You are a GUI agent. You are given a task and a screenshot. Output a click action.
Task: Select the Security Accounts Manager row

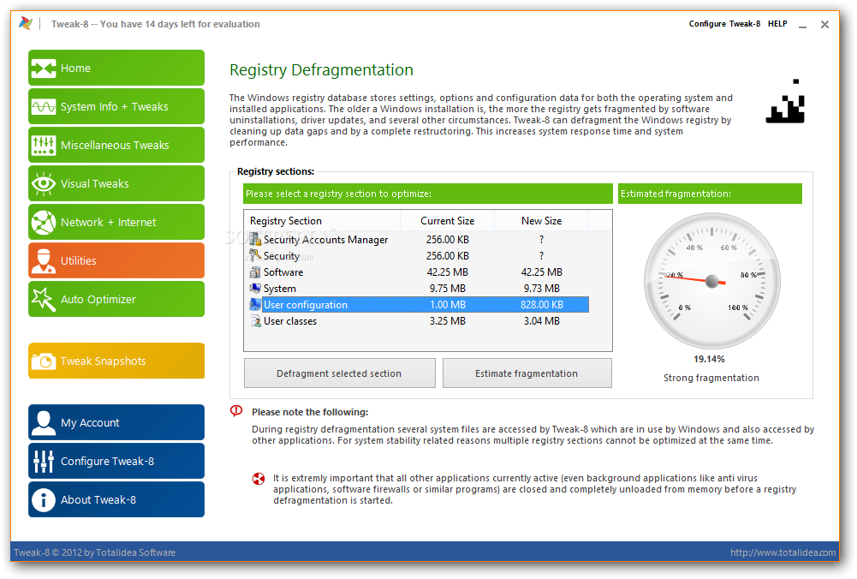coord(419,240)
